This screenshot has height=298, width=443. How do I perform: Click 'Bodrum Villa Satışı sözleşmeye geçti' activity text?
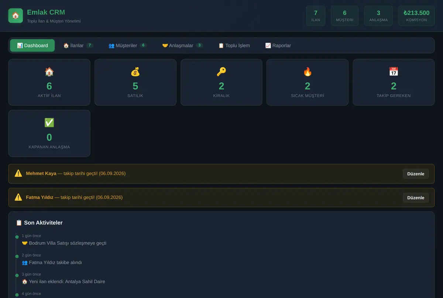[x=68, y=243]
